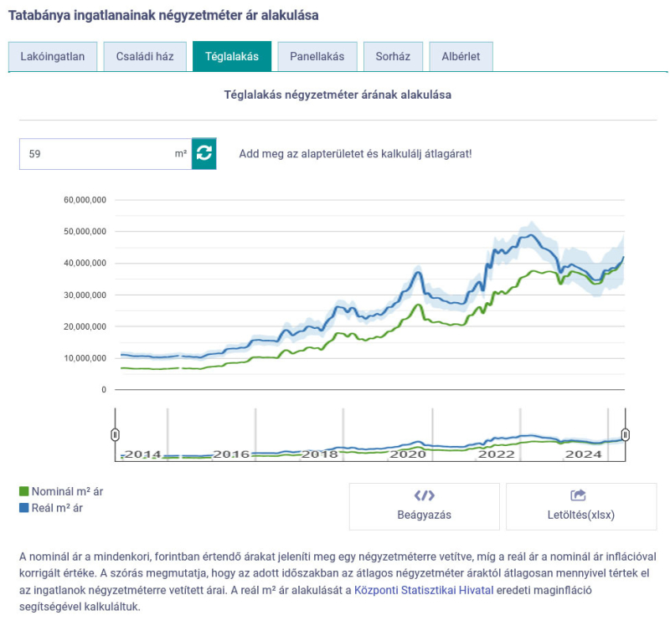Image resolution: width=670 pixels, height=631 pixels.
Task: Open the Családi ház tab
Action: pos(144,57)
